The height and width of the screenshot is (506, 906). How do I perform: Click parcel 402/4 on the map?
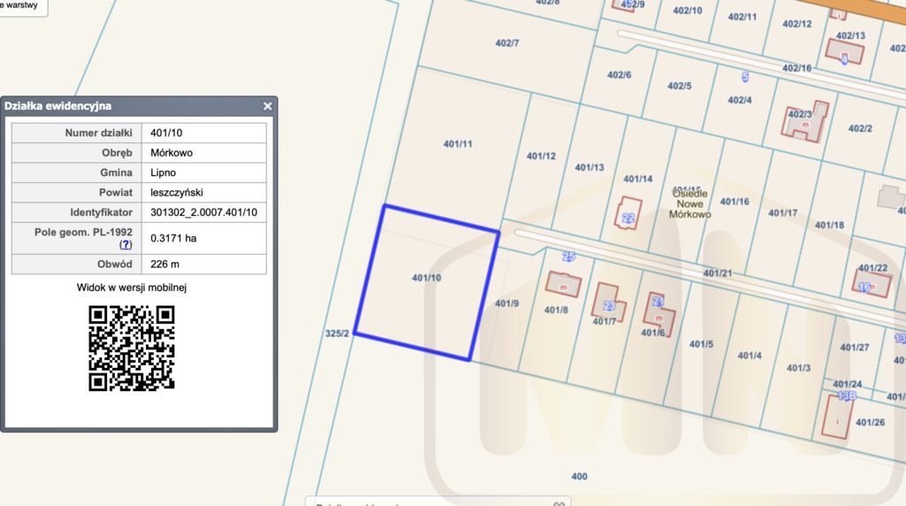click(740, 101)
